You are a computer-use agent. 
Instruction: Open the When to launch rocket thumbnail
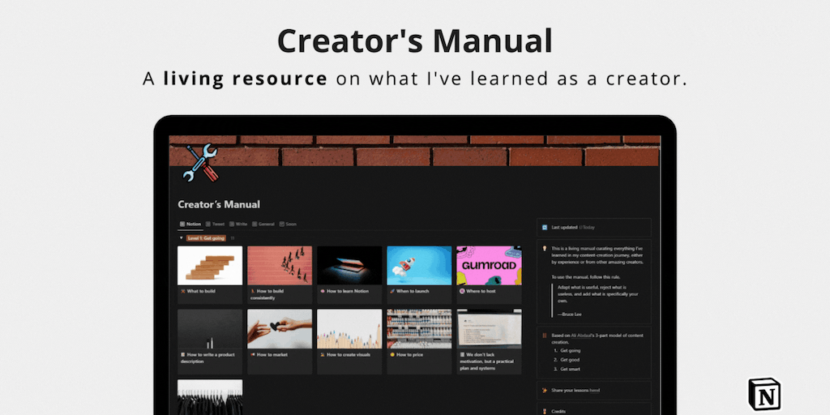(x=419, y=265)
